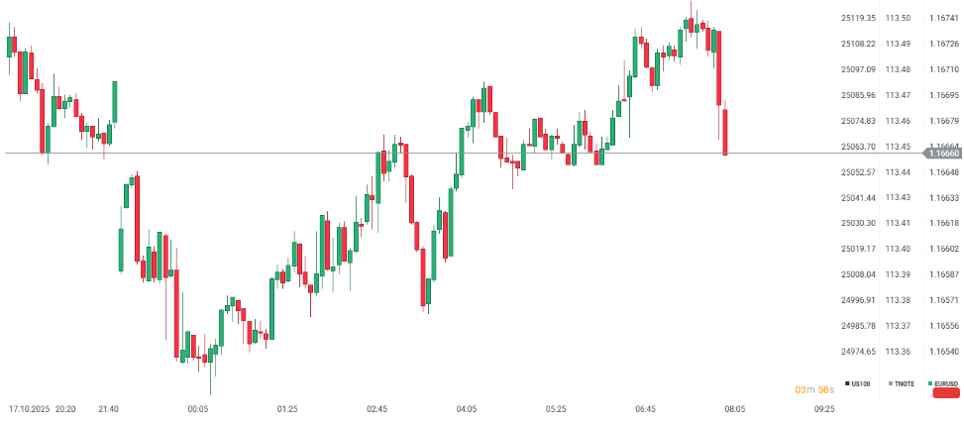
Task: Click the 113.50 TNOTE price label
Action: click(x=899, y=18)
